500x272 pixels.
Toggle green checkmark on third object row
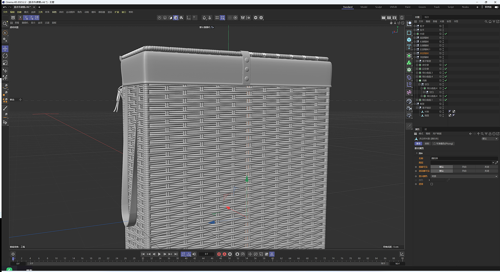point(446,34)
